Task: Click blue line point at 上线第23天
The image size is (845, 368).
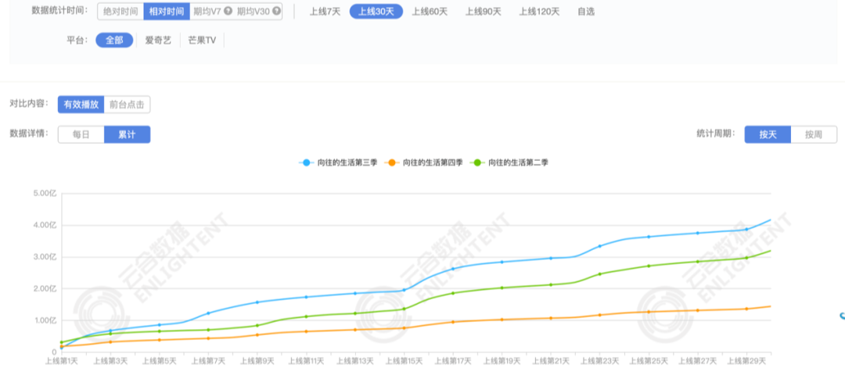Action: 600,246
